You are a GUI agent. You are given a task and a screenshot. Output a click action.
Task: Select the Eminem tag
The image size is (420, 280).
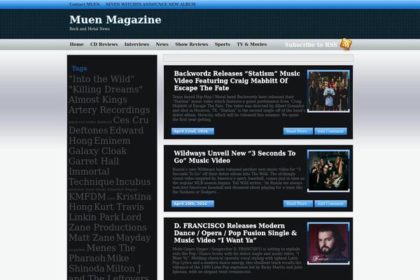pos(112,141)
